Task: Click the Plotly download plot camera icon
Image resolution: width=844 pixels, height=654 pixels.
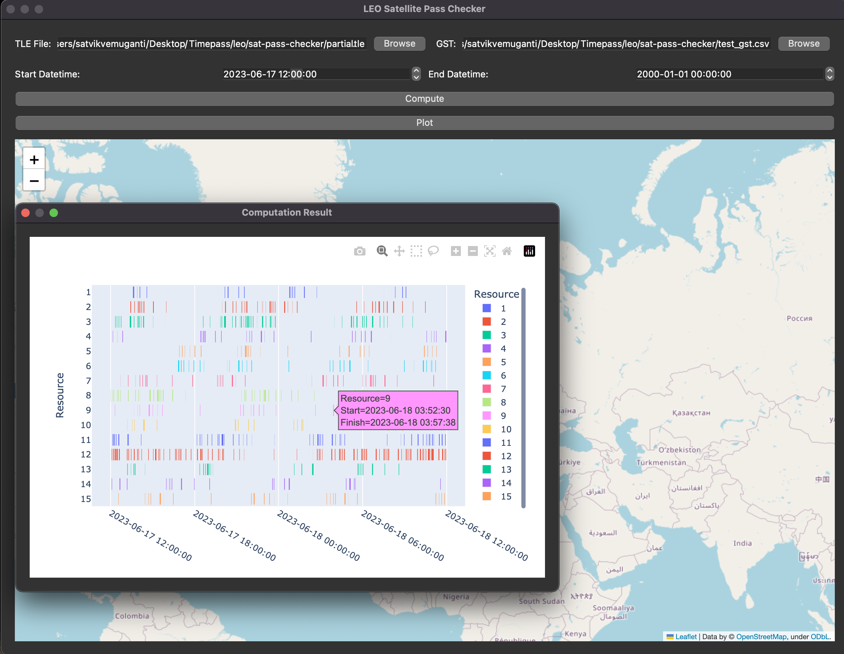Action: point(359,251)
